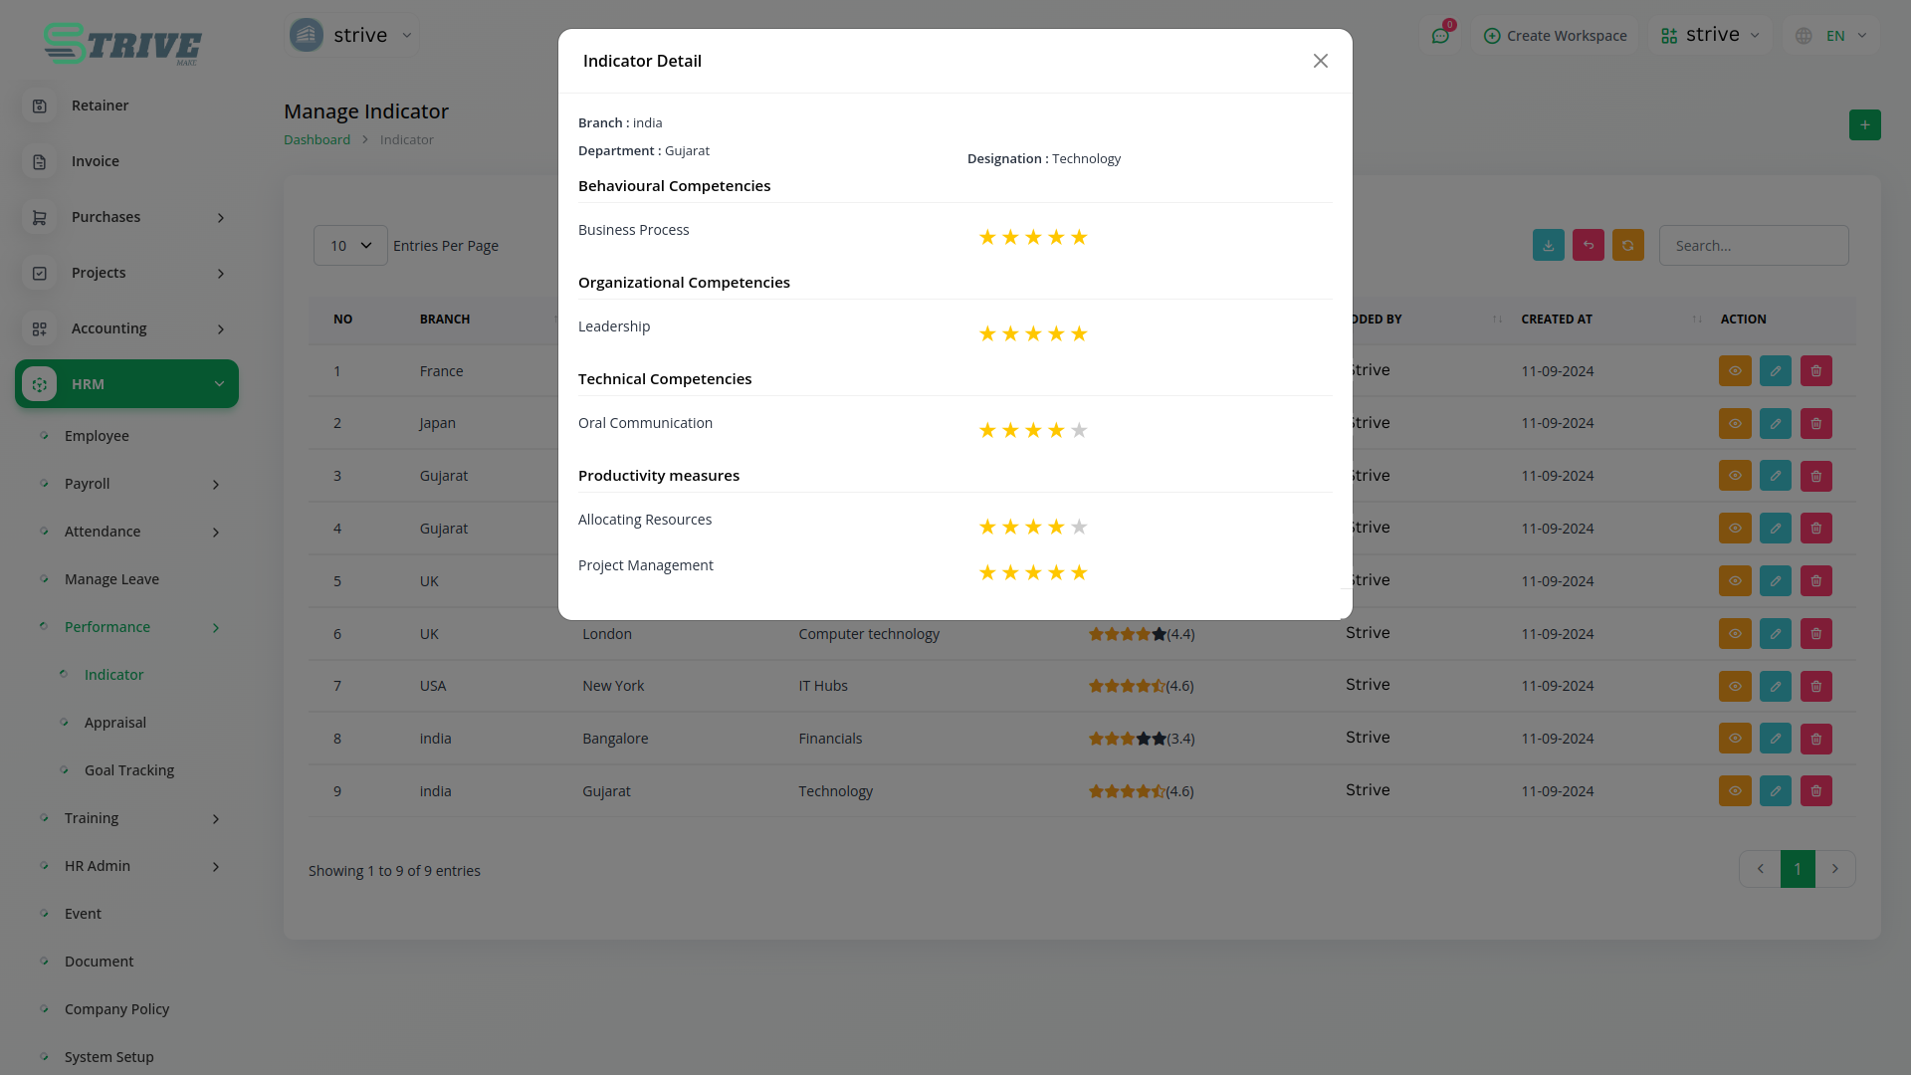Click the edit pencil icon for row 9
The width and height of the screenshot is (1911, 1075).
tap(1775, 791)
